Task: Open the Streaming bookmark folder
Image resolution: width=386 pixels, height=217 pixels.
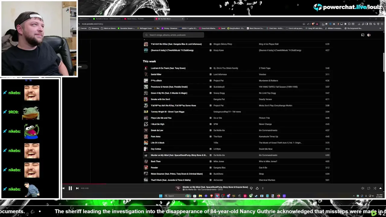Action: (94, 28)
